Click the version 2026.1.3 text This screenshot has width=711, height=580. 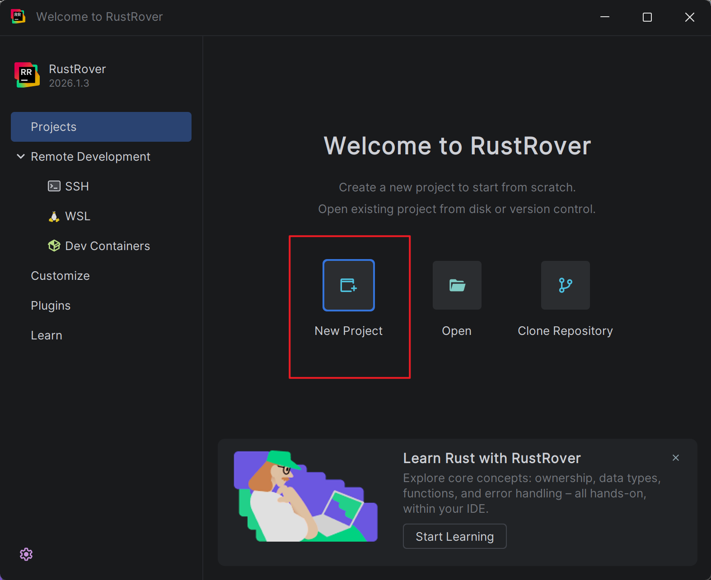[x=69, y=83]
